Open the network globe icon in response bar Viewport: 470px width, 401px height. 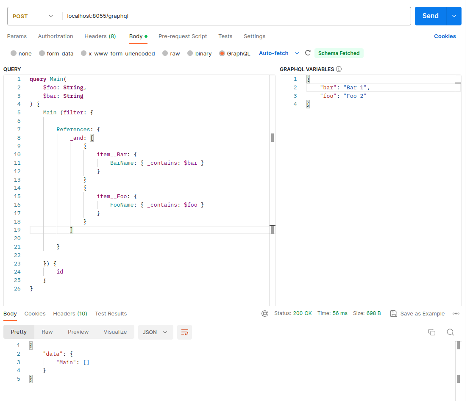265,313
